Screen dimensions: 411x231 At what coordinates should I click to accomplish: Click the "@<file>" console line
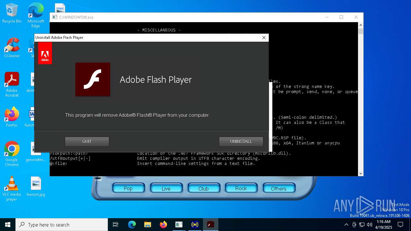[58, 164]
